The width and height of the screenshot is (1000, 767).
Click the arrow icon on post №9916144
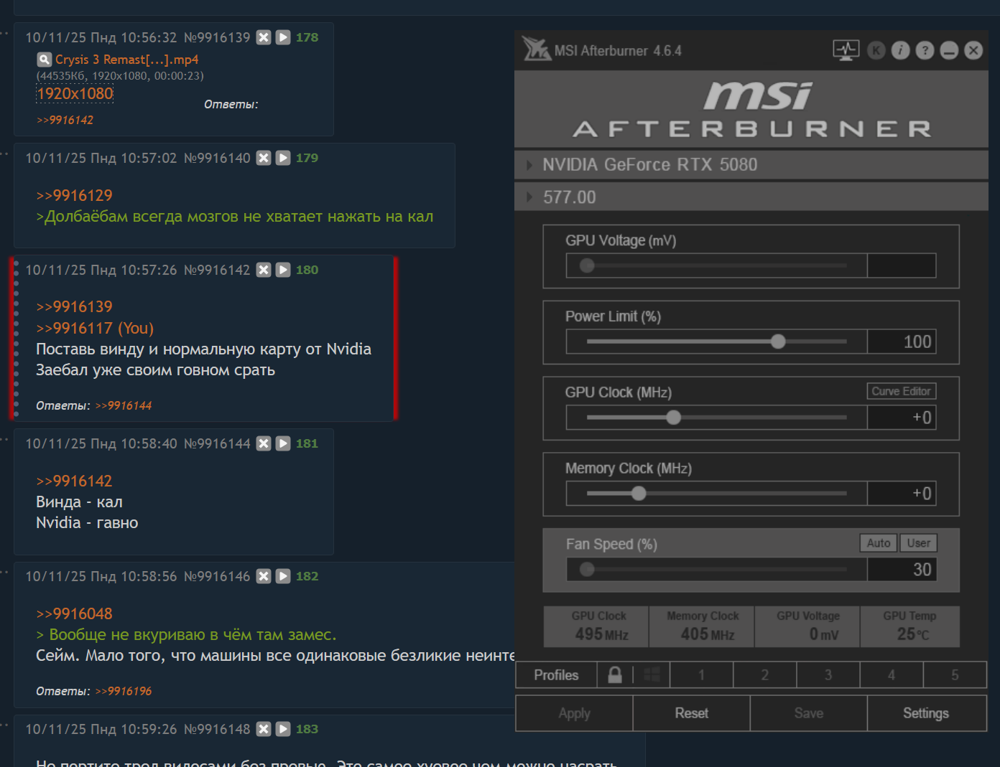pos(283,443)
